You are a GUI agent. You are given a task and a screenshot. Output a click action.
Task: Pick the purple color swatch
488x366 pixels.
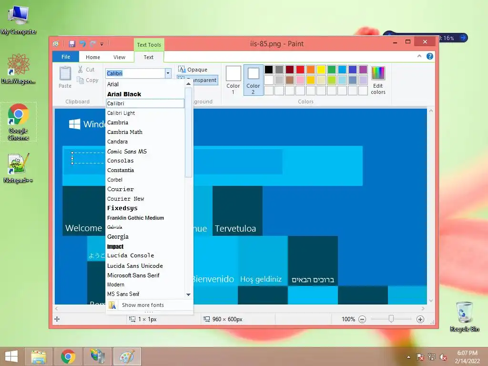click(363, 70)
